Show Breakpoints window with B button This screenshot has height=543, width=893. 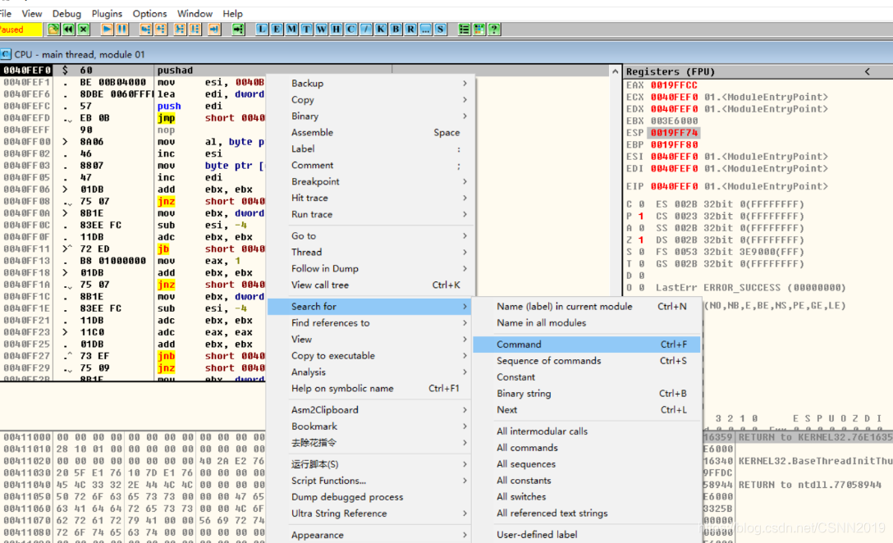click(x=396, y=29)
